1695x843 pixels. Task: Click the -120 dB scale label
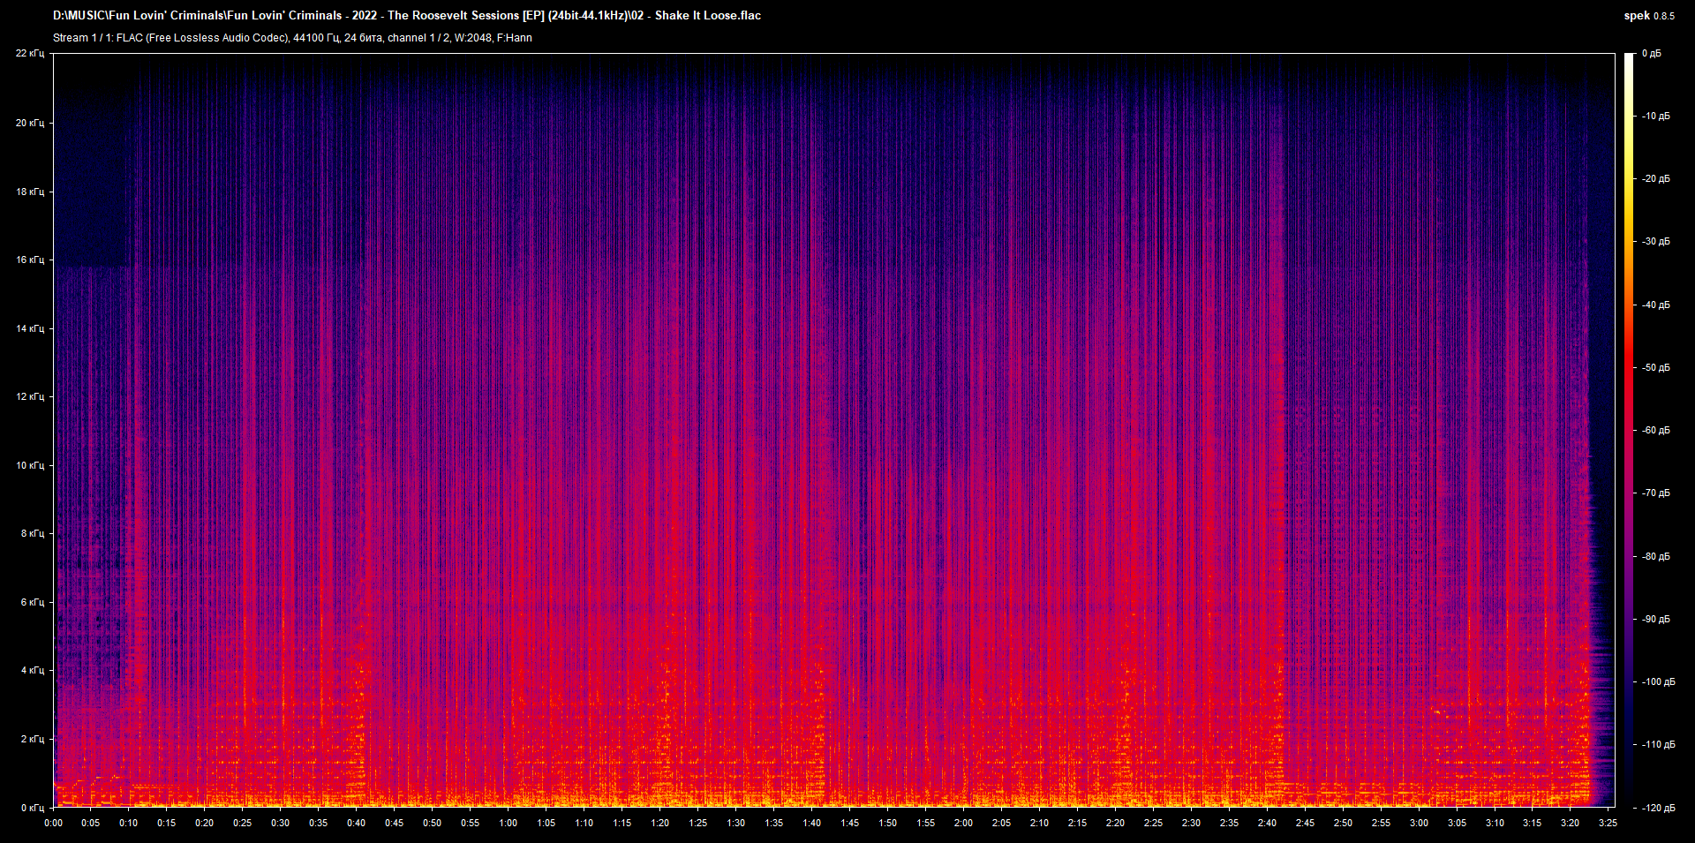pos(1657,808)
